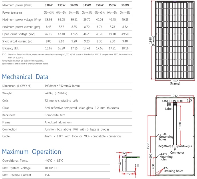Click the efficiency value 18.16
197x179 pixels.
tap(125, 48)
